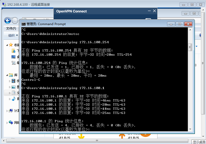Image resolution: width=206 pixels, height=144 pixels.
Task: Collapse the Libraries tree section
Action: [7, 75]
